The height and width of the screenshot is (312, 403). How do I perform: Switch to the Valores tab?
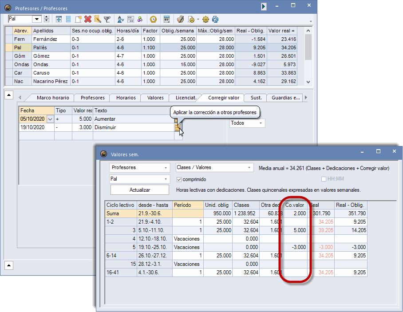pos(155,98)
